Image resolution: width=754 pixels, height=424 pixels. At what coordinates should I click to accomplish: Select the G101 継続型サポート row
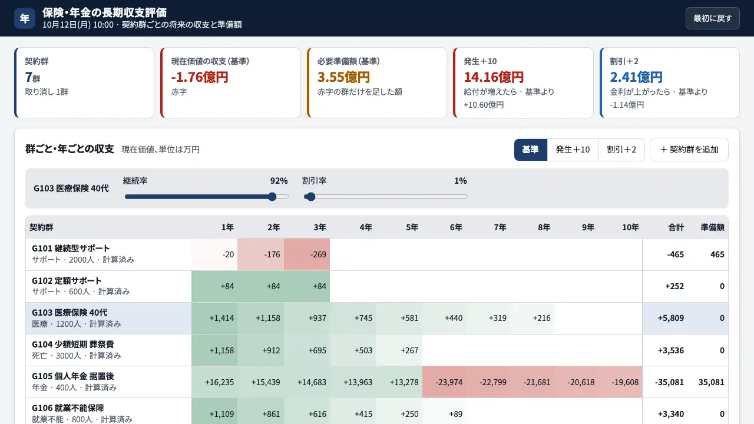tap(377, 254)
